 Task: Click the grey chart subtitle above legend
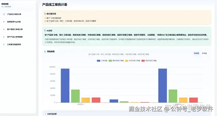coord(119,54)
